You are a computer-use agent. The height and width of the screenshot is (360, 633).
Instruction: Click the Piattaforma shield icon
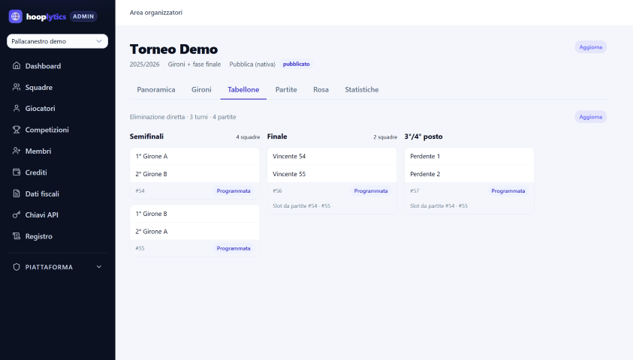[17, 267]
